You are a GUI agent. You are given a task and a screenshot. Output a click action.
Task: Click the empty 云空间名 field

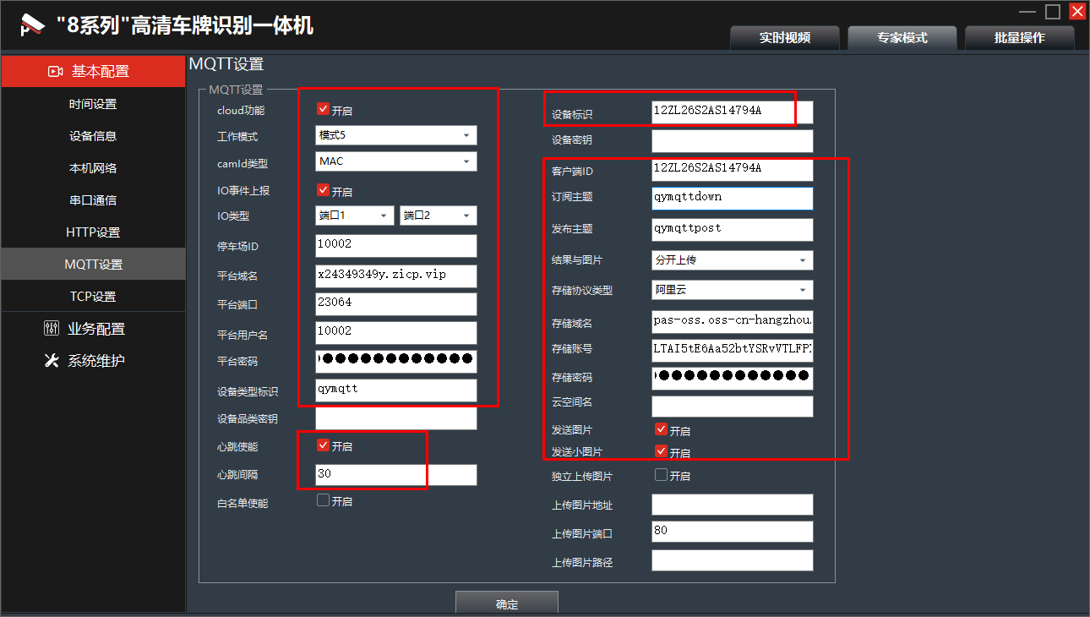(x=733, y=407)
